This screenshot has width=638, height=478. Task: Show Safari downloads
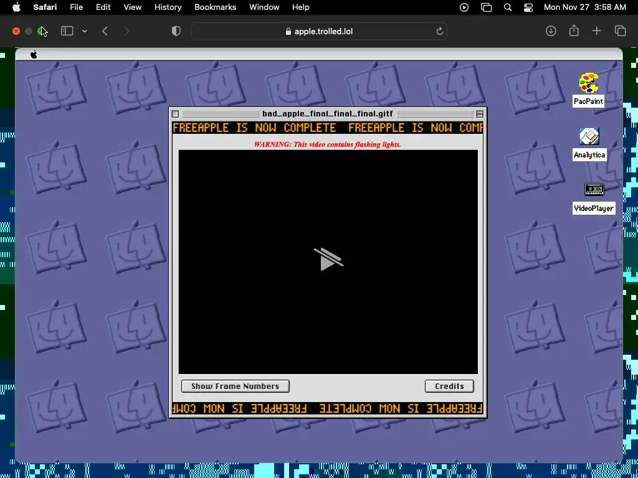[551, 31]
